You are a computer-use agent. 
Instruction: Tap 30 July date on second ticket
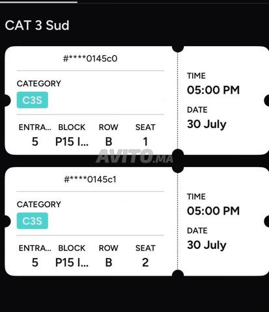pos(206,245)
